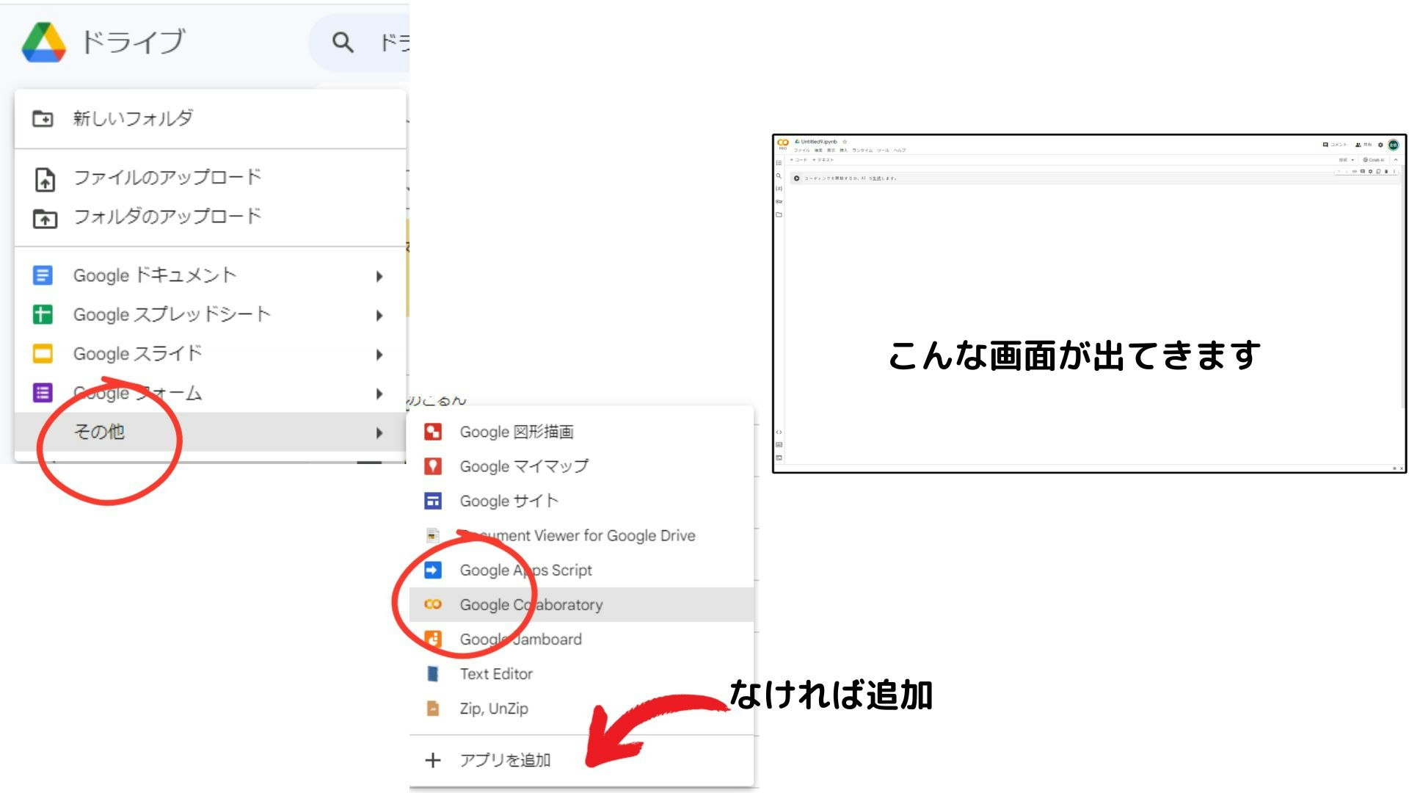Open the table of contents sidebar in Colab
The width and height of the screenshot is (1409, 793).
click(780, 162)
